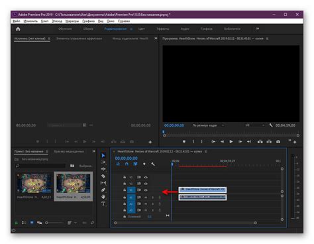Expand workspace overflow chevrons in top bar

coord(258,29)
